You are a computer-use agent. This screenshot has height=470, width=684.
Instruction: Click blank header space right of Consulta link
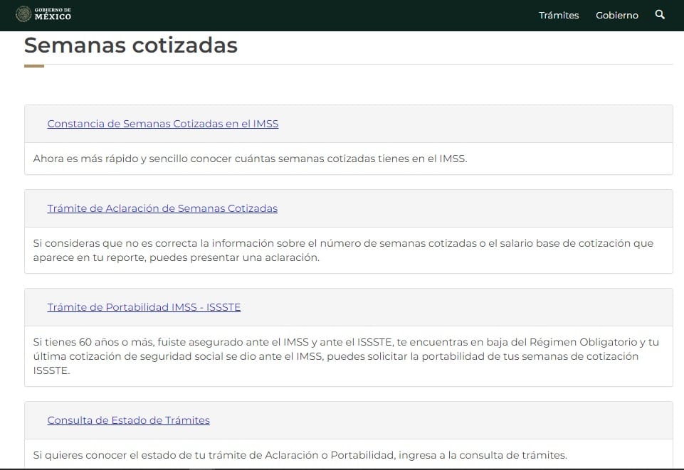coord(441,420)
